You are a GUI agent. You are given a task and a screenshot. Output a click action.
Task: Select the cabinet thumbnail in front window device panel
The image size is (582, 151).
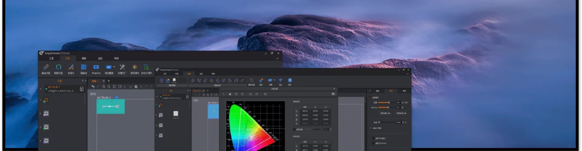[176, 114]
